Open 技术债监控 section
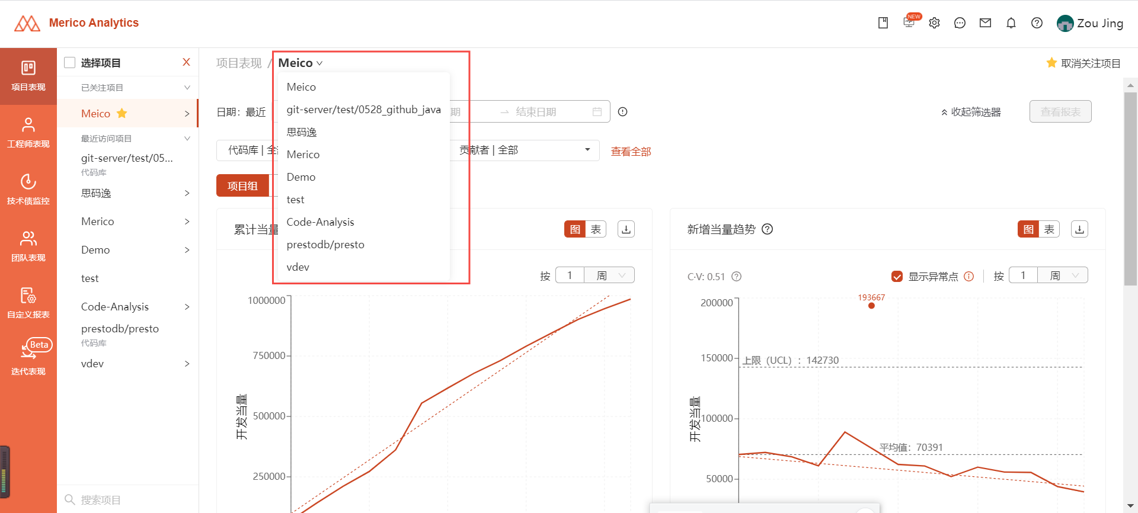The height and width of the screenshot is (513, 1138). click(x=28, y=190)
